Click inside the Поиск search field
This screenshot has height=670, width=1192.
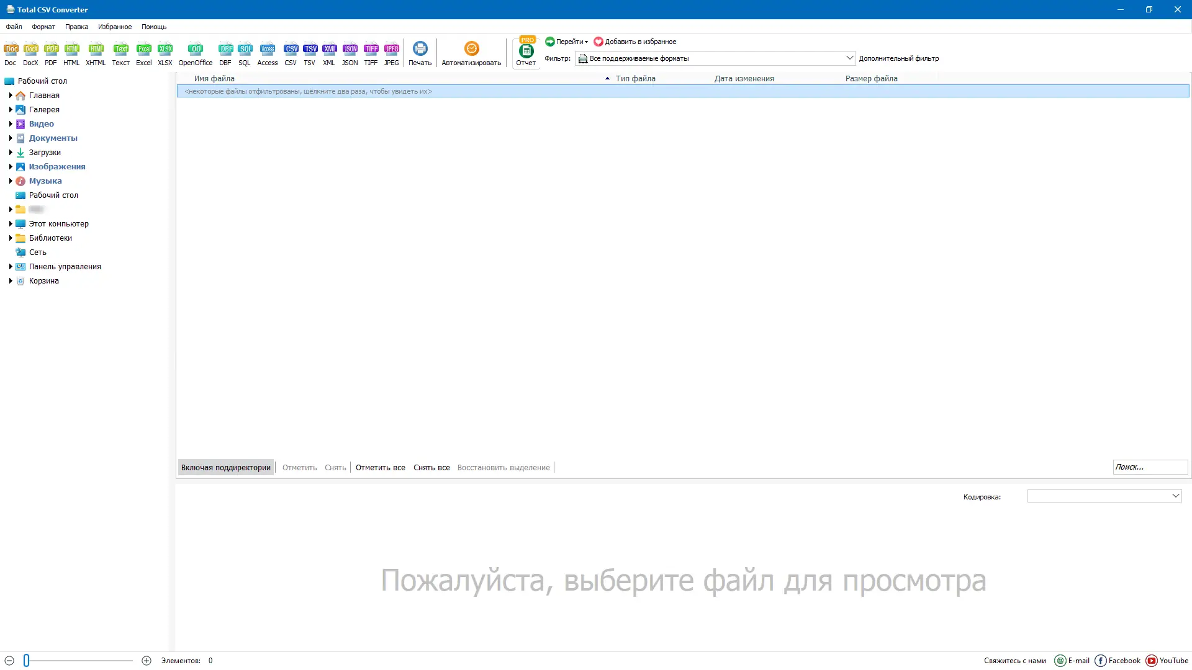[1150, 467]
